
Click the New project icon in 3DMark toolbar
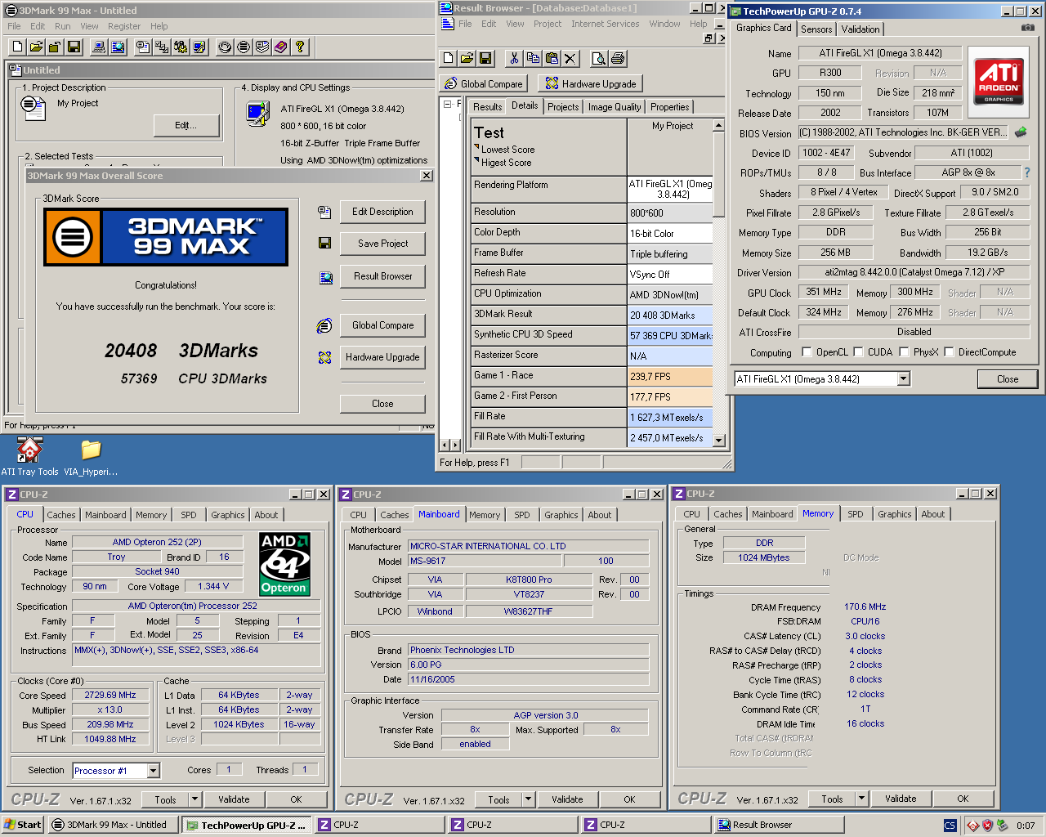click(x=19, y=47)
